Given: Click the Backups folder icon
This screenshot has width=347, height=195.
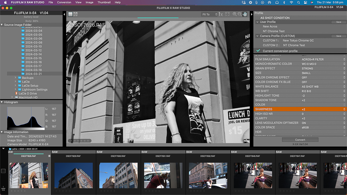Looking at the screenshot, I should point(20,78).
